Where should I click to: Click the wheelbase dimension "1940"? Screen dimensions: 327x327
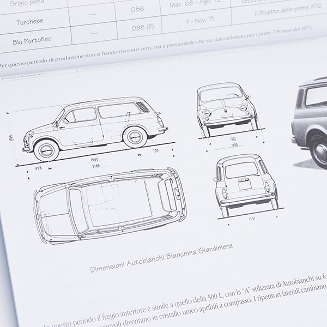coord(94,160)
